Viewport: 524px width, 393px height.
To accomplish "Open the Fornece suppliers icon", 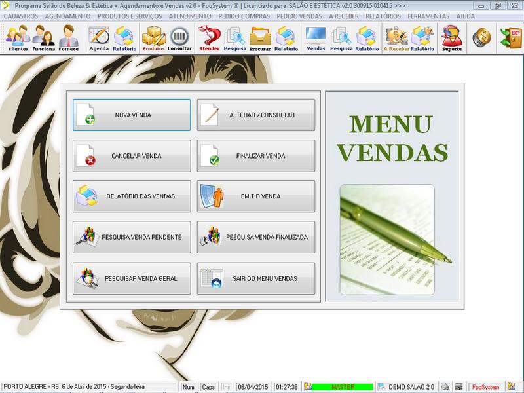I will pyautogui.click(x=69, y=38).
